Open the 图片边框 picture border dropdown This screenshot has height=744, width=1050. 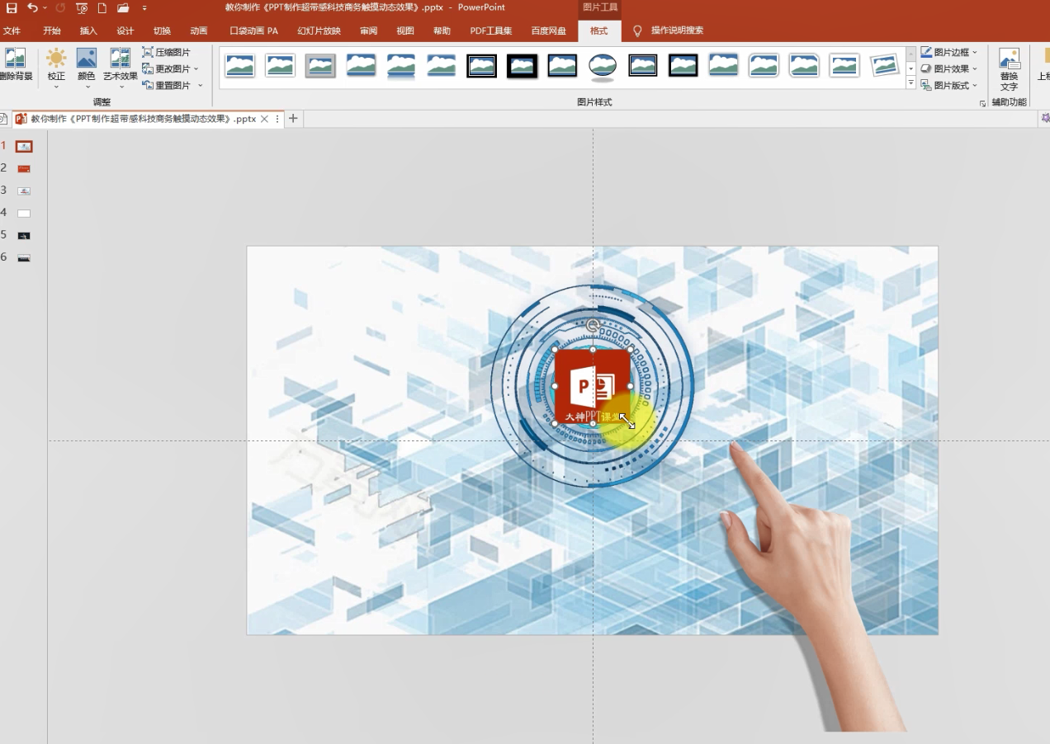(949, 52)
